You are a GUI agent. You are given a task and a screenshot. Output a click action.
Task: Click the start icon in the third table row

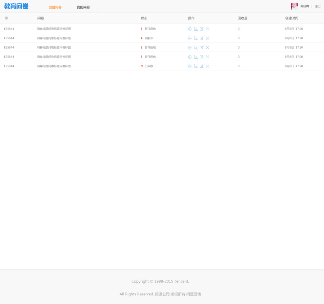(x=190, y=48)
